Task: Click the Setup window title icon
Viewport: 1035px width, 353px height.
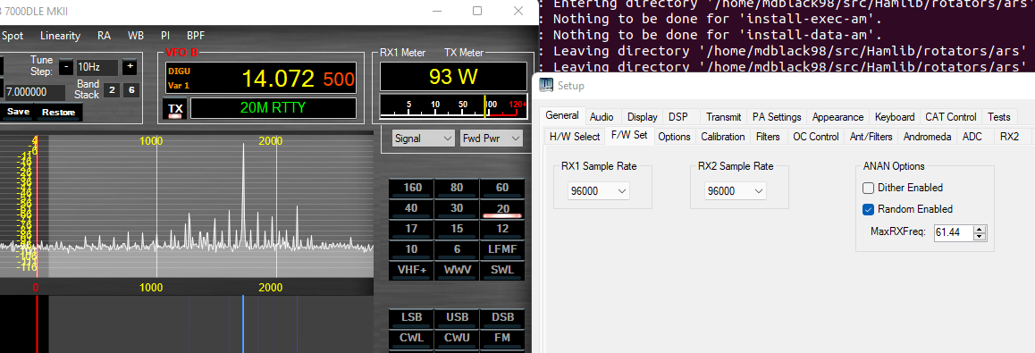Action: tap(546, 85)
